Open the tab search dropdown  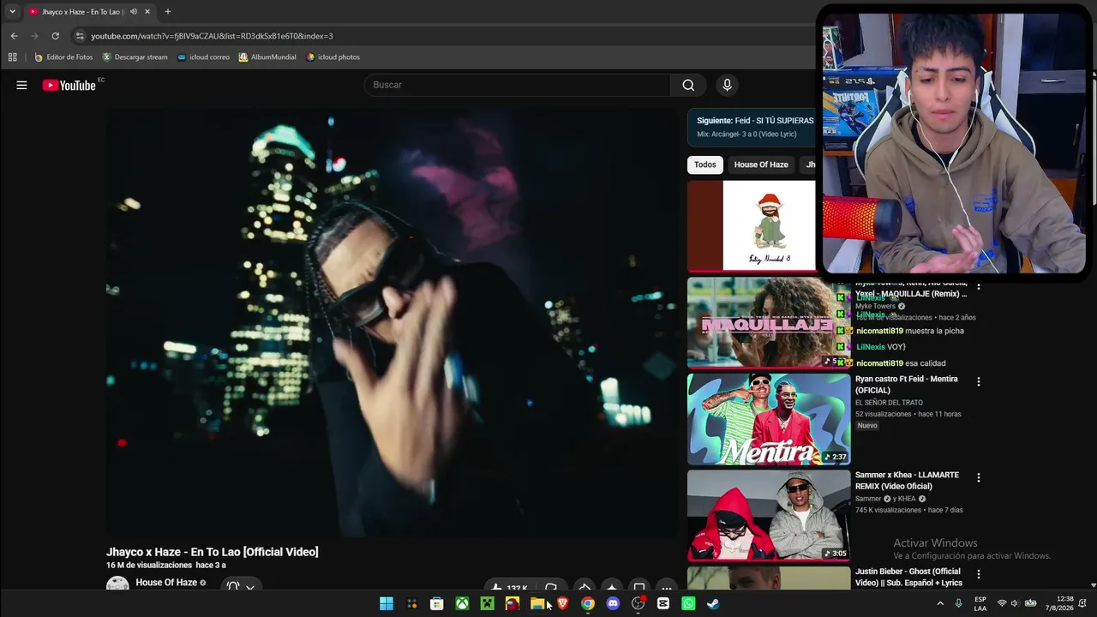click(12, 12)
